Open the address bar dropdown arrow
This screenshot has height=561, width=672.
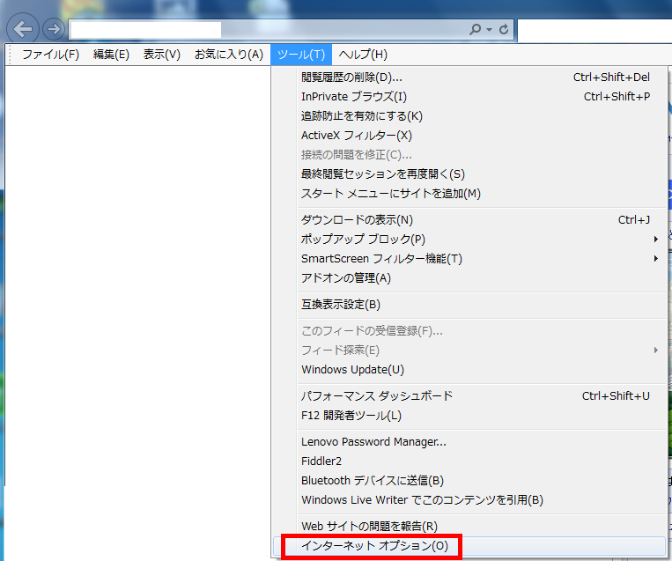[x=489, y=30]
